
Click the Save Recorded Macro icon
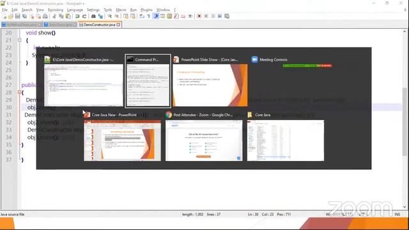tap(227, 16)
